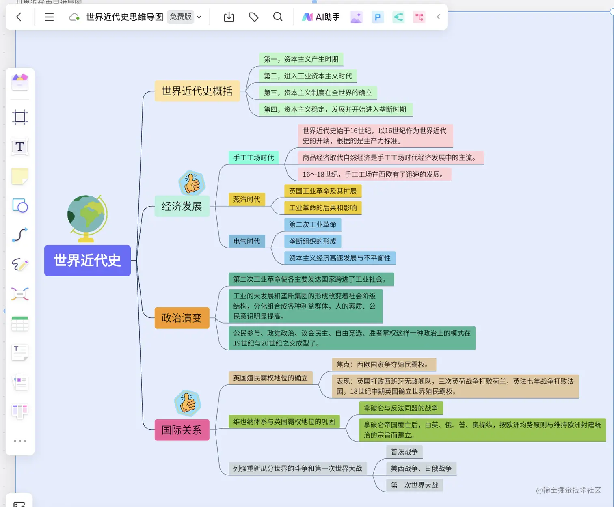
Task: Click the back arrow in top toolbar
Action: (19, 17)
